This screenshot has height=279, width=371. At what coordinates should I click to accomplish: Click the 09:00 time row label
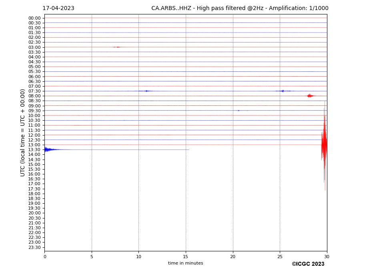point(34,106)
